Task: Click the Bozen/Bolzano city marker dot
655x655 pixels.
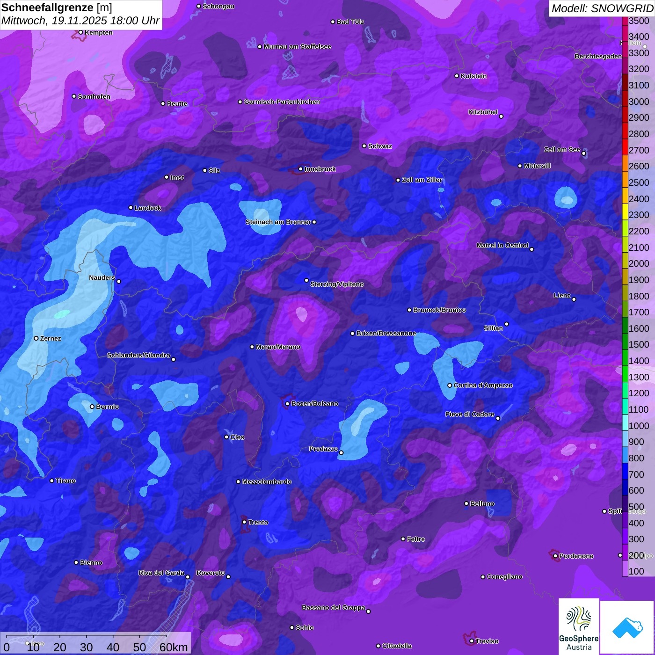Action: tap(287, 403)
